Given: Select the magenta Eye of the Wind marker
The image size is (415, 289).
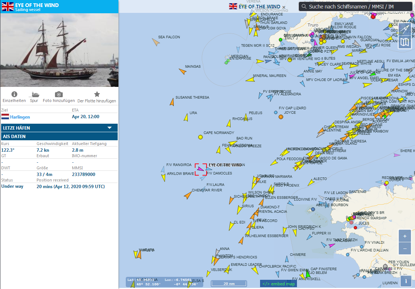Looking at the screenshot, I should click(x=201, y=169).
